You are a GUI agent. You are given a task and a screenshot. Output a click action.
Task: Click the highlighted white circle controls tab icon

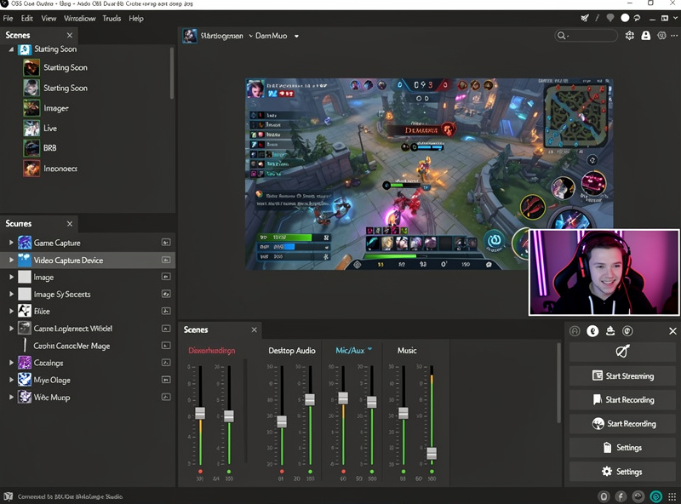(x=592, y=331)
